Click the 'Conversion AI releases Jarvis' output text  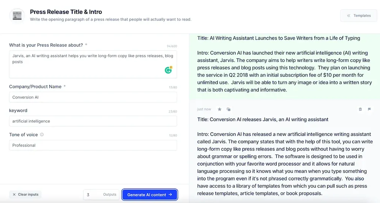(263, 120)
